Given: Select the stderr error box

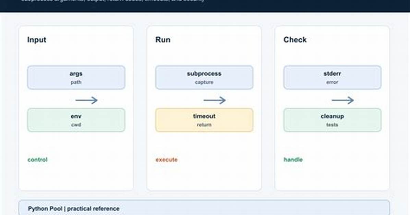Looking at the screenshot, I should (332, 77).
